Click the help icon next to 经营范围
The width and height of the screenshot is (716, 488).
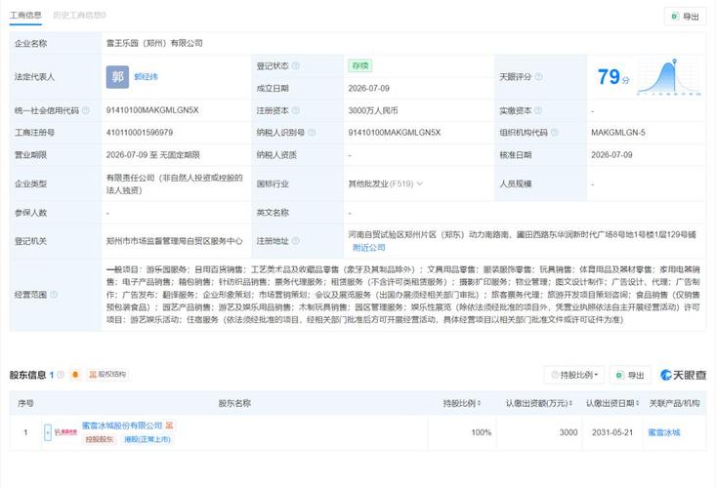pyautogui.click(x=54, y=294)
